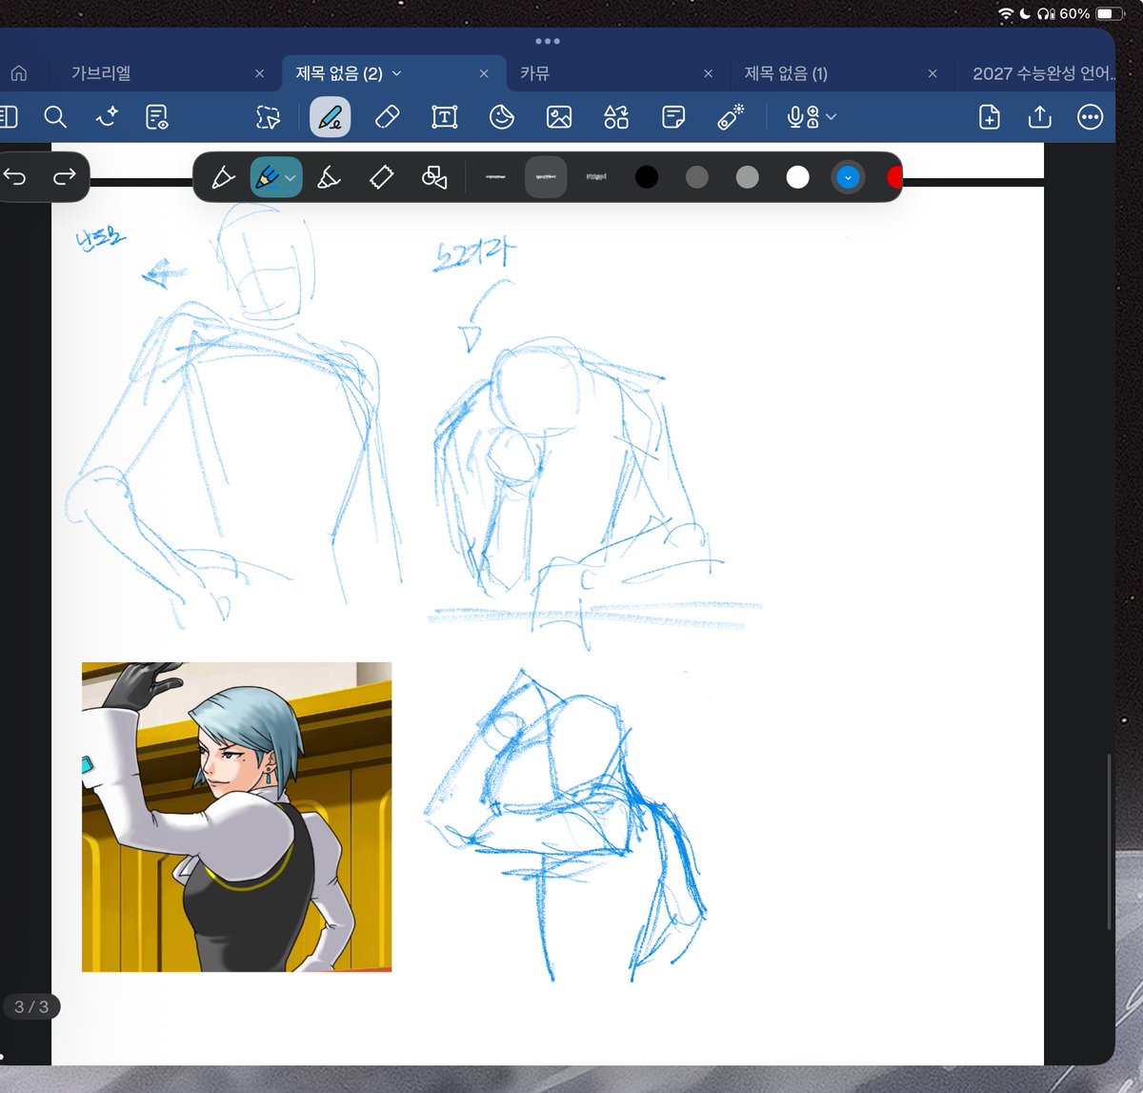The height and width of the screenshot is (1093, 1143).
Task: Undo the last stroke
Action: pos(15,176)
